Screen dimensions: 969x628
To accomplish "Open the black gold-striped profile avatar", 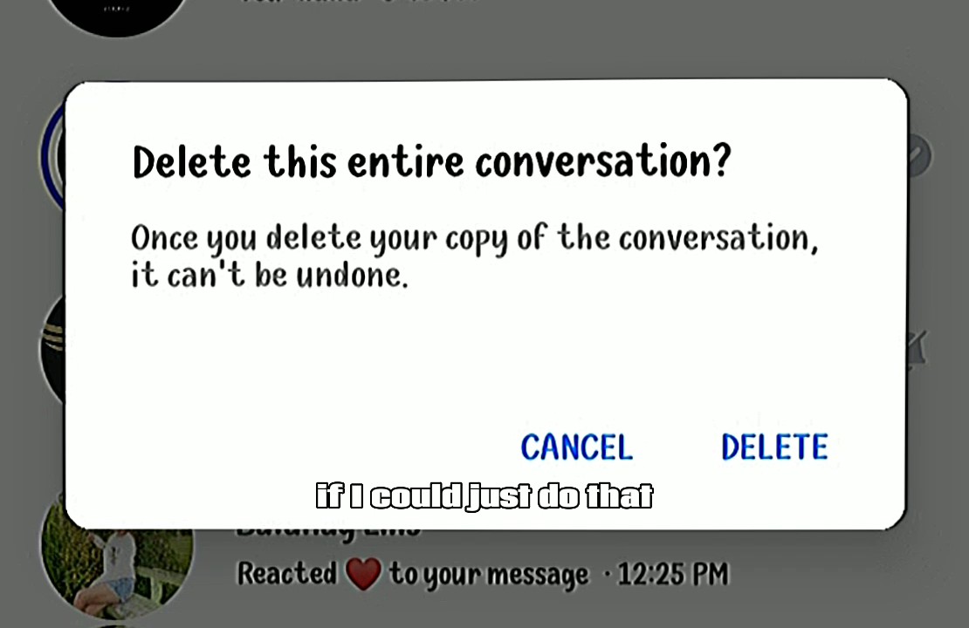I will [52, 349].
